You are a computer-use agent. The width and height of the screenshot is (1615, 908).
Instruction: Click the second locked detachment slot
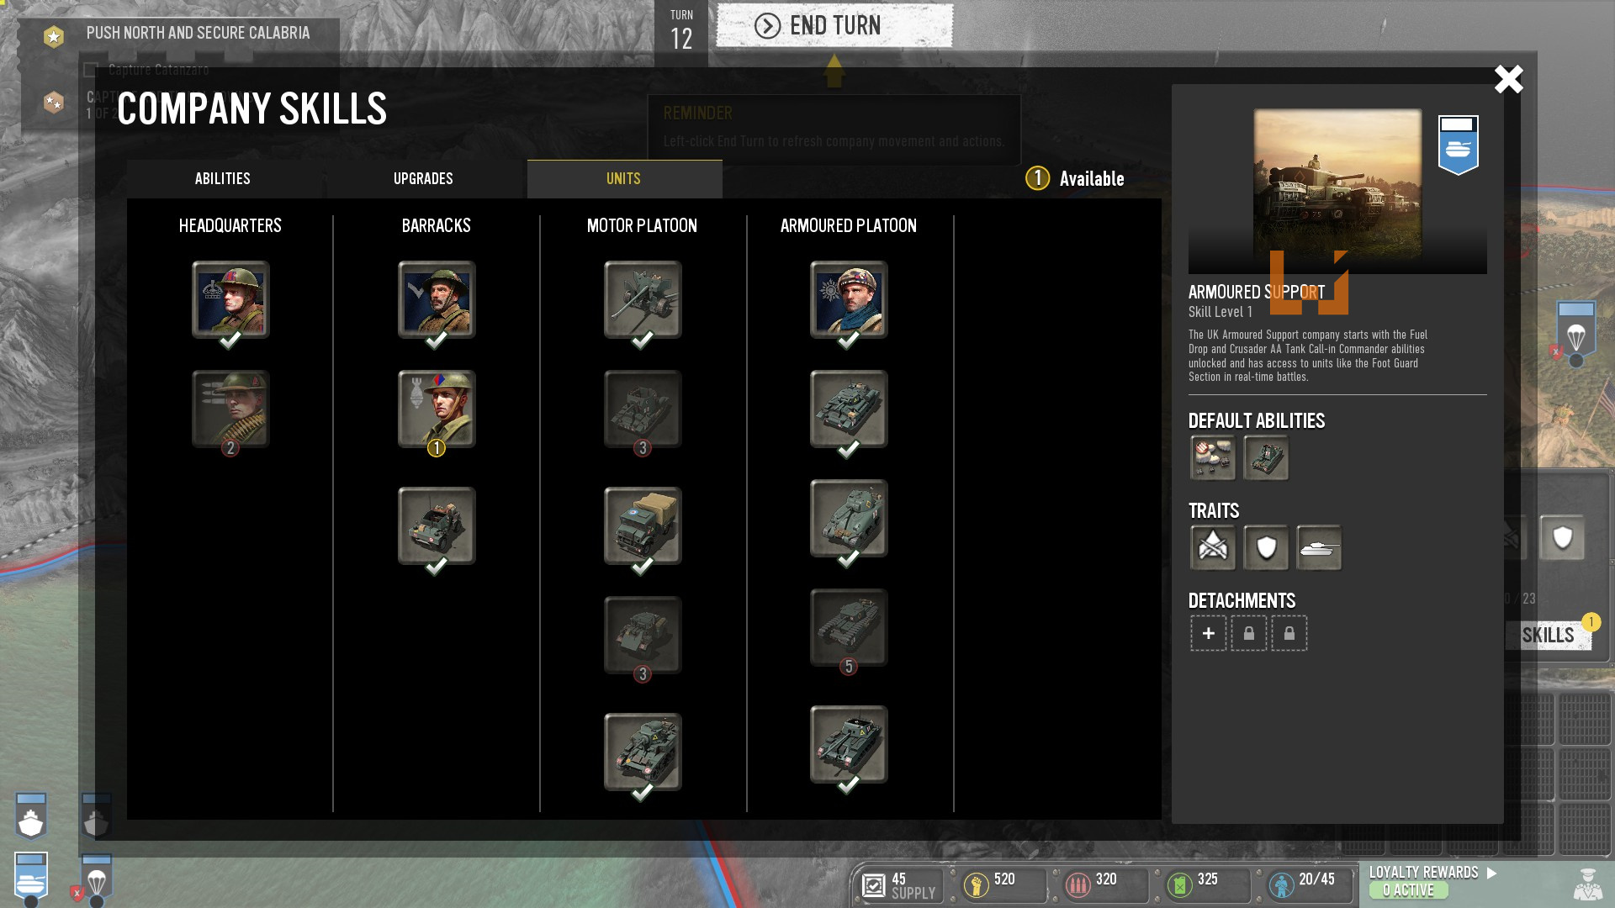point(1289,633)
